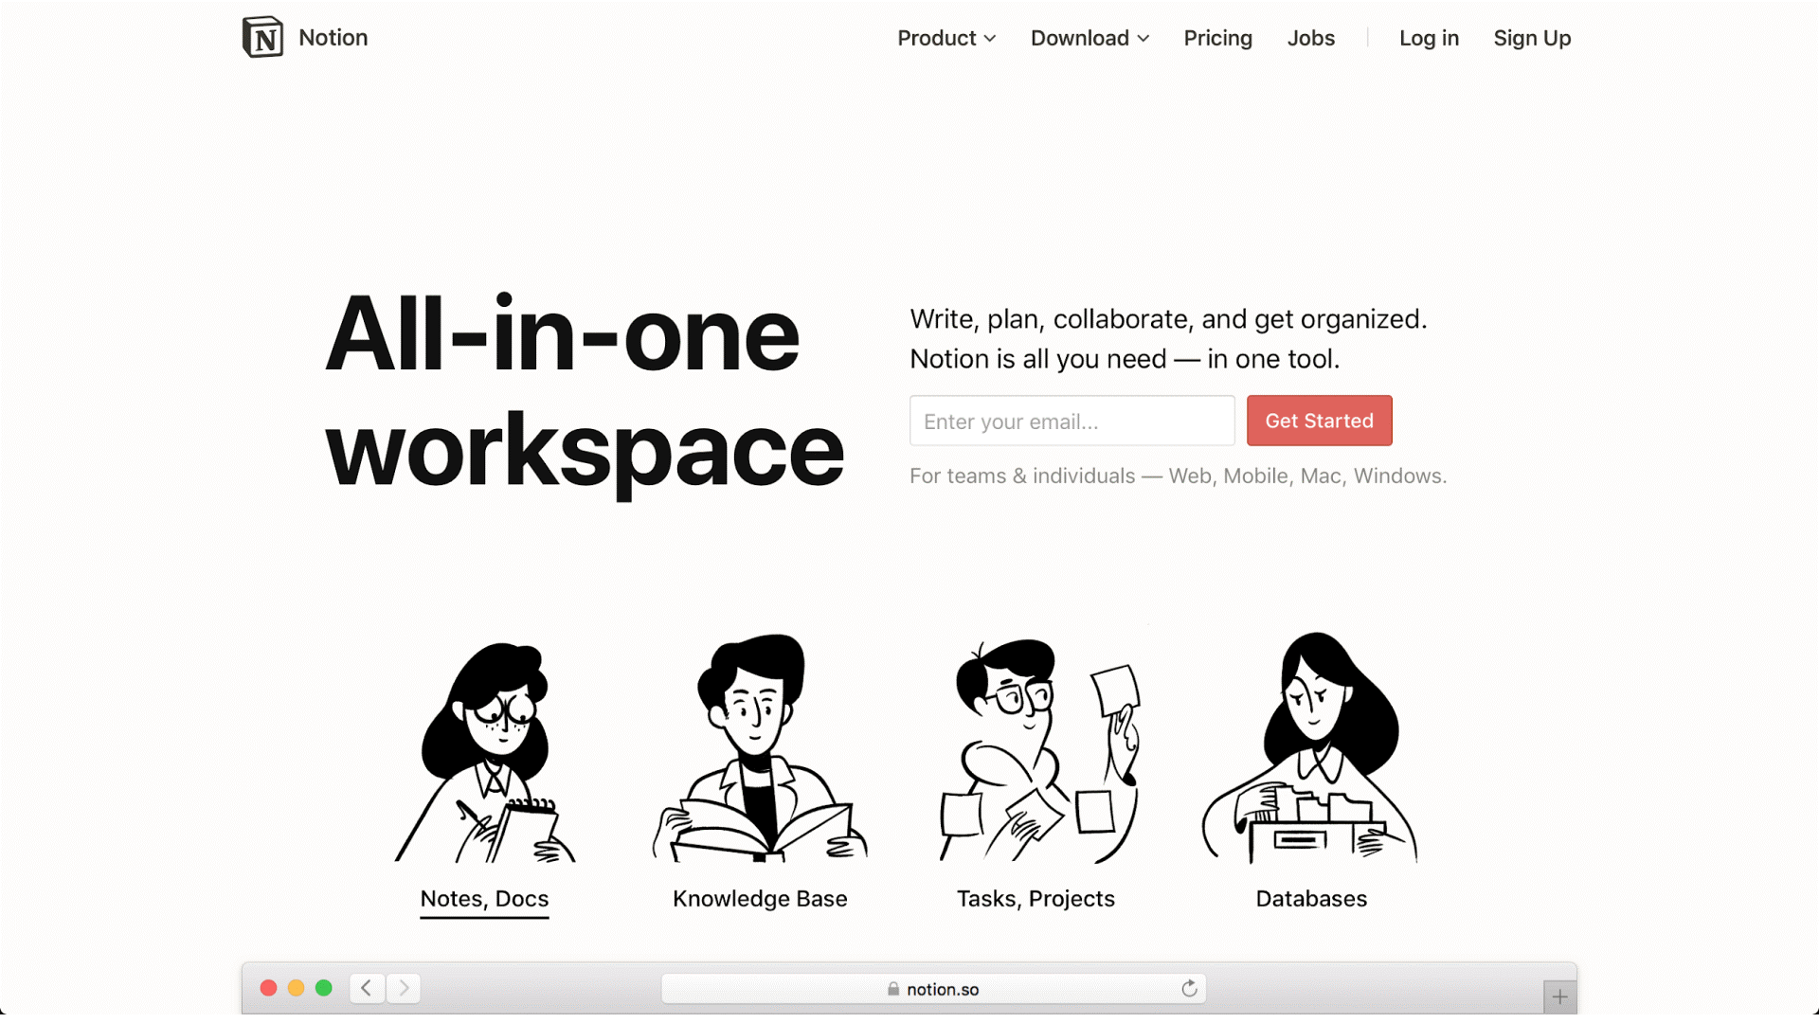The width and height of the screenshot is (1819, 1023).
Task: Expand the Product dropdown menu
Action: pos(946,38)
